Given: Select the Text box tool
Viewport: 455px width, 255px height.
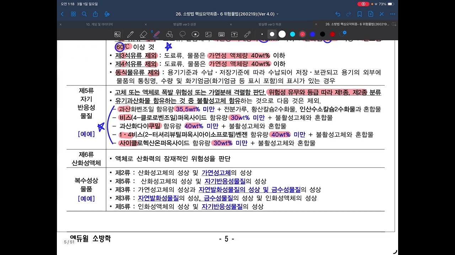Looking at the screenshot, I should point(234,34).
